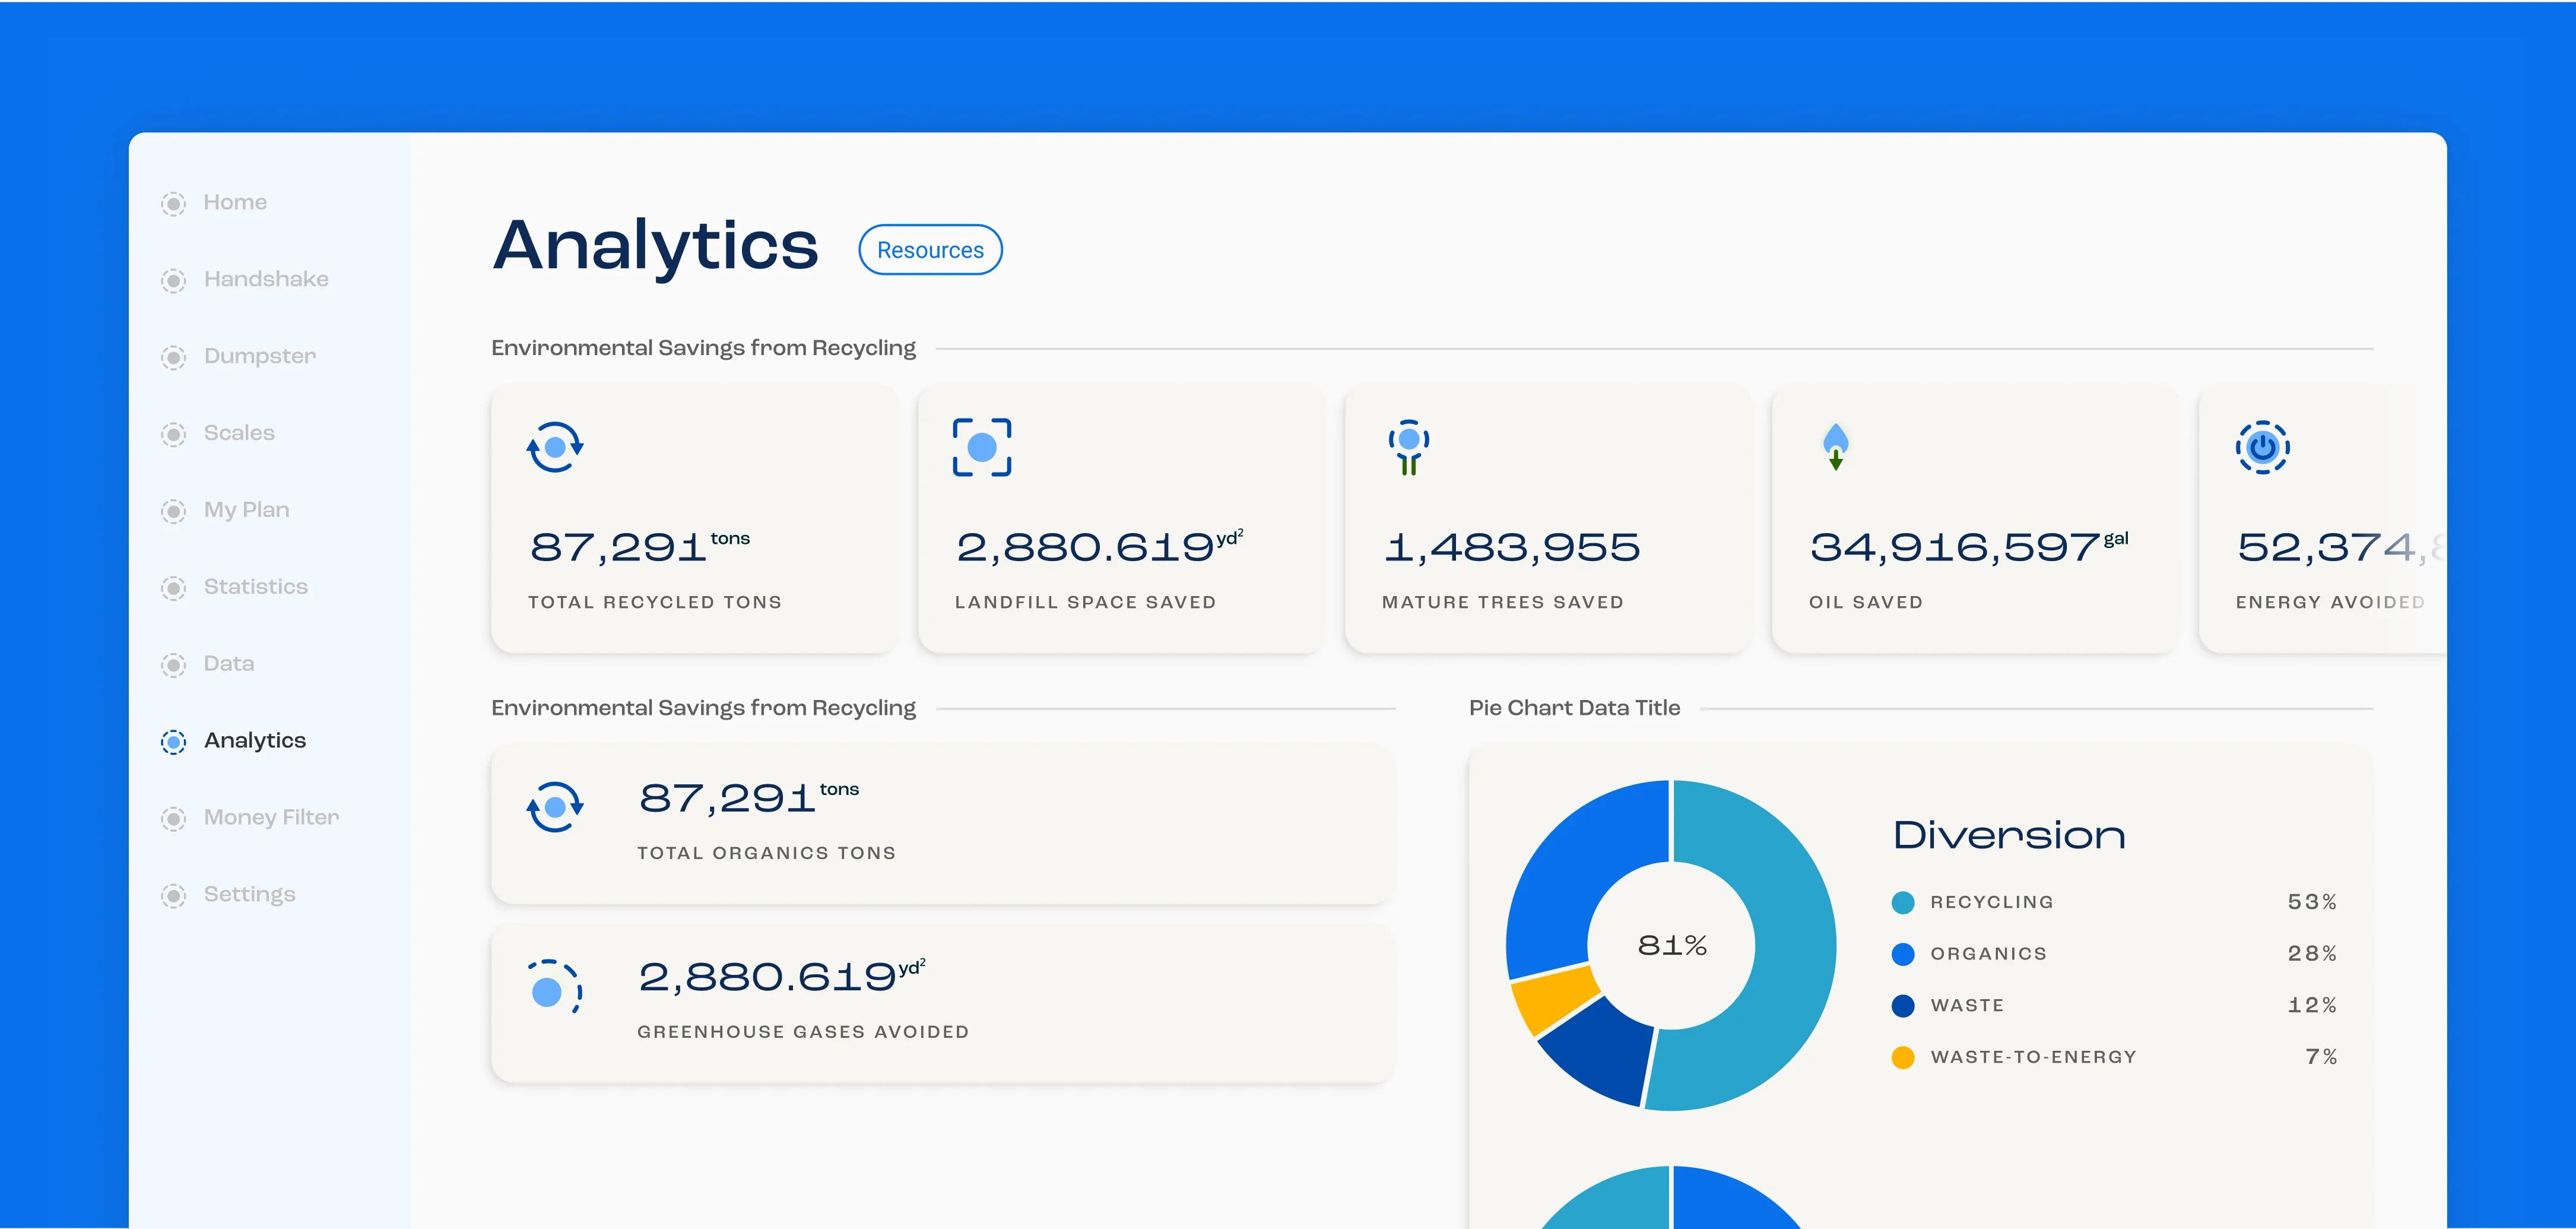Click the Waste-to-Energy yellow legend swatch
The width and height of the screenshot is (2576, 1229).
click(1903, 1058)
